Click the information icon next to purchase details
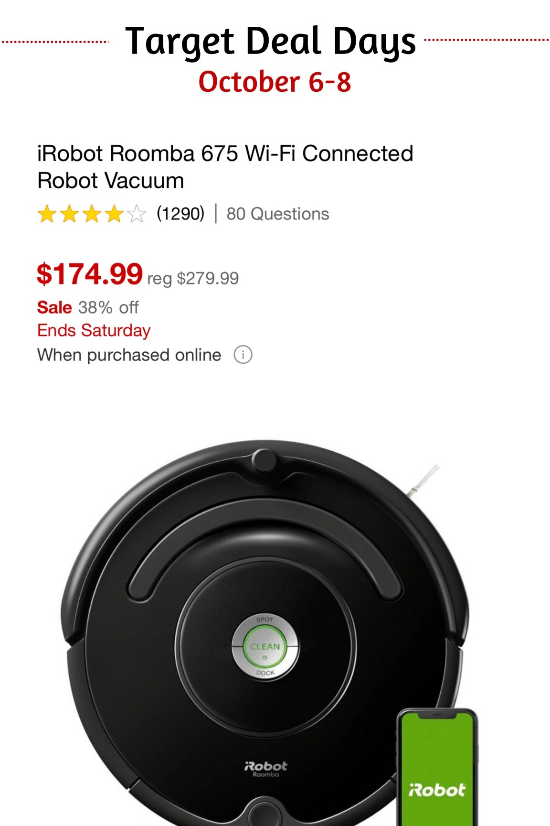 tap(243, 355)
